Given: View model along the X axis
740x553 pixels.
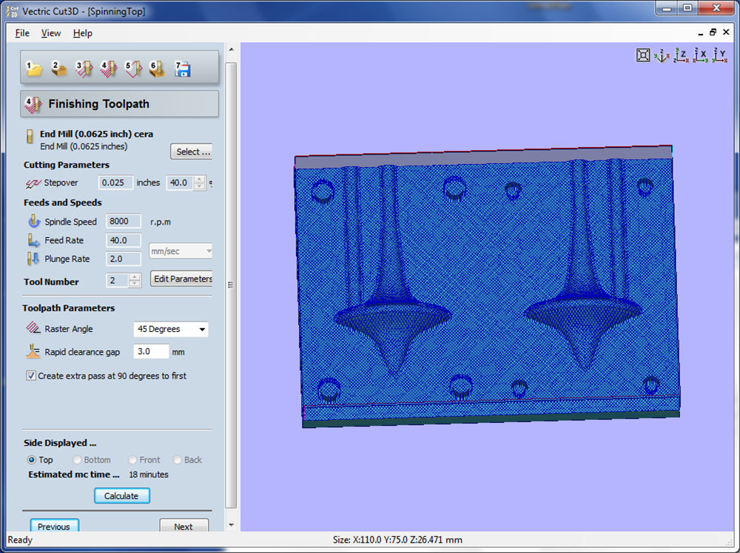Looking at the screenshot, I should (x=700, y=55).
